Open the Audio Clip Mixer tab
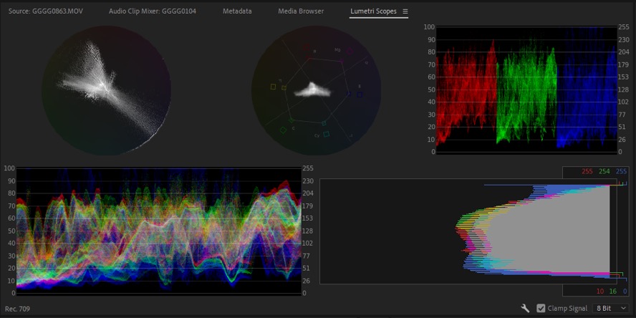This screenshot has height=318, width=636. [153, 11]
